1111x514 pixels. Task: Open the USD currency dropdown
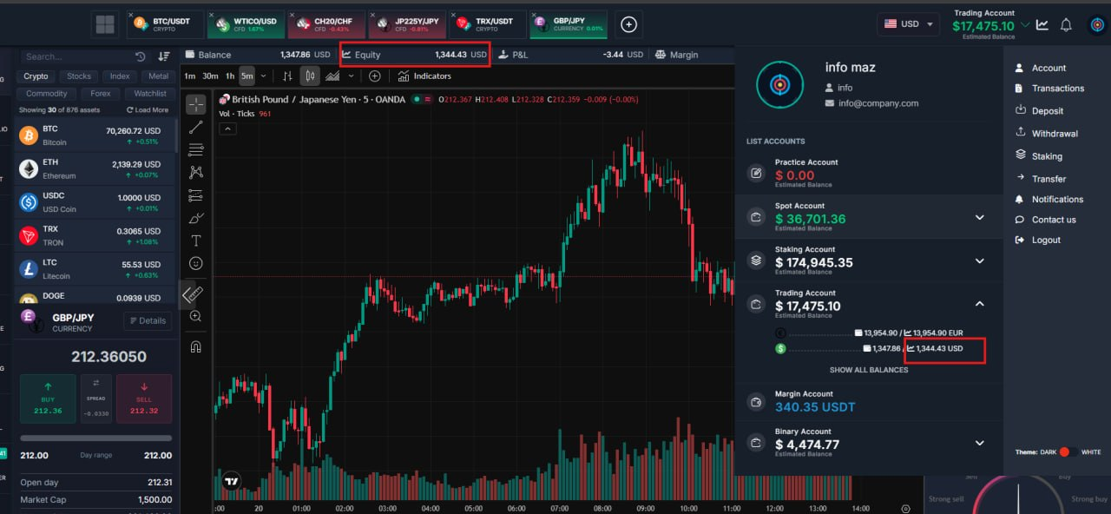pos(909,24)
